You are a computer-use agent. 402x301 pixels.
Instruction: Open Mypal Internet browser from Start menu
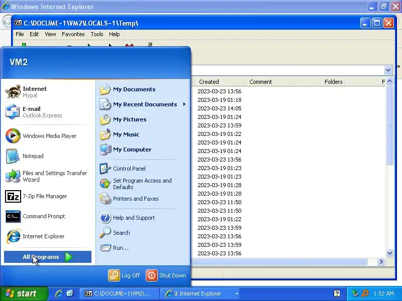coord(48,92)
